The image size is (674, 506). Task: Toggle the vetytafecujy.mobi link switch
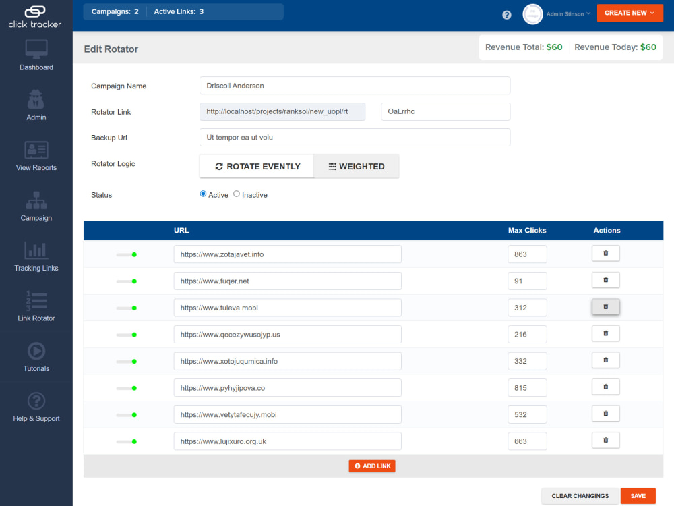(x=127, y=415)
